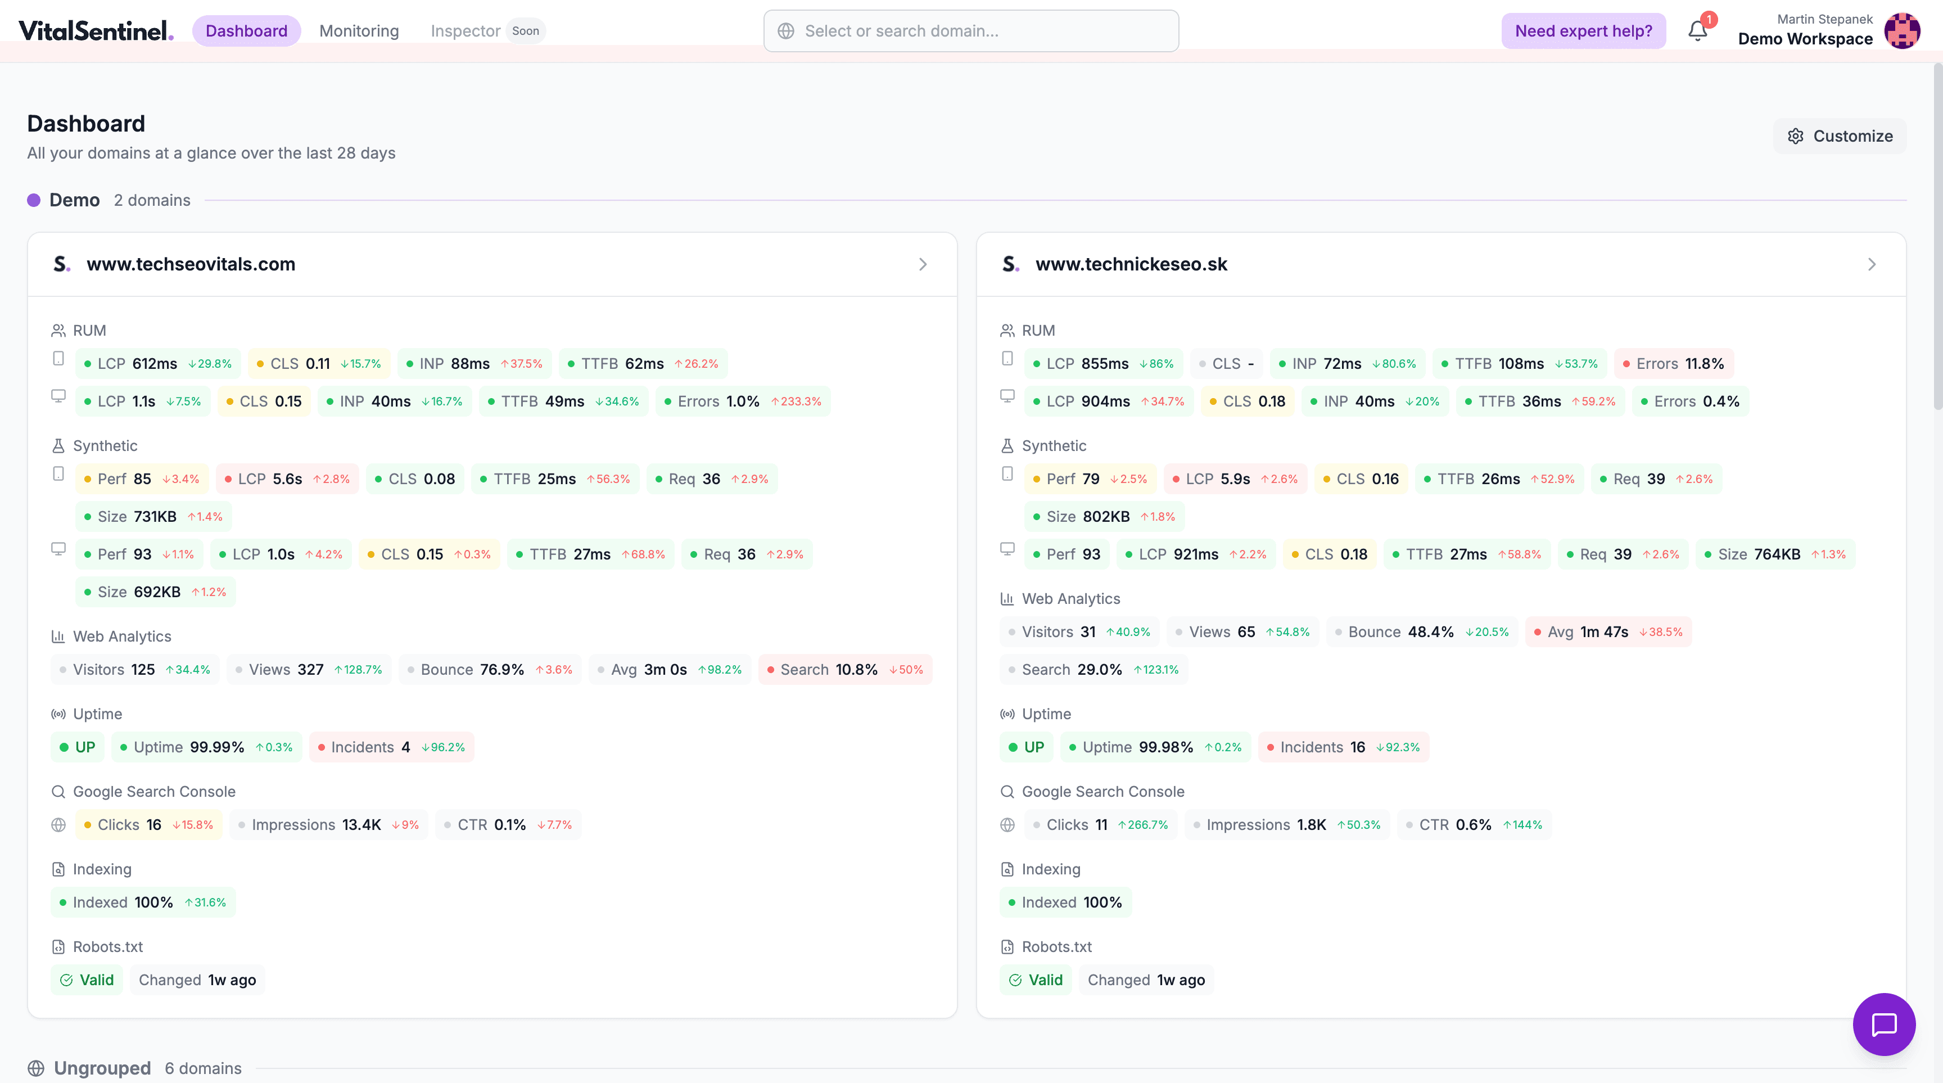Click the desktop monitor icon in Synthetic section
Image resolution: width=1943 pixels, height=1083 pixels.
tap(59, 549)
